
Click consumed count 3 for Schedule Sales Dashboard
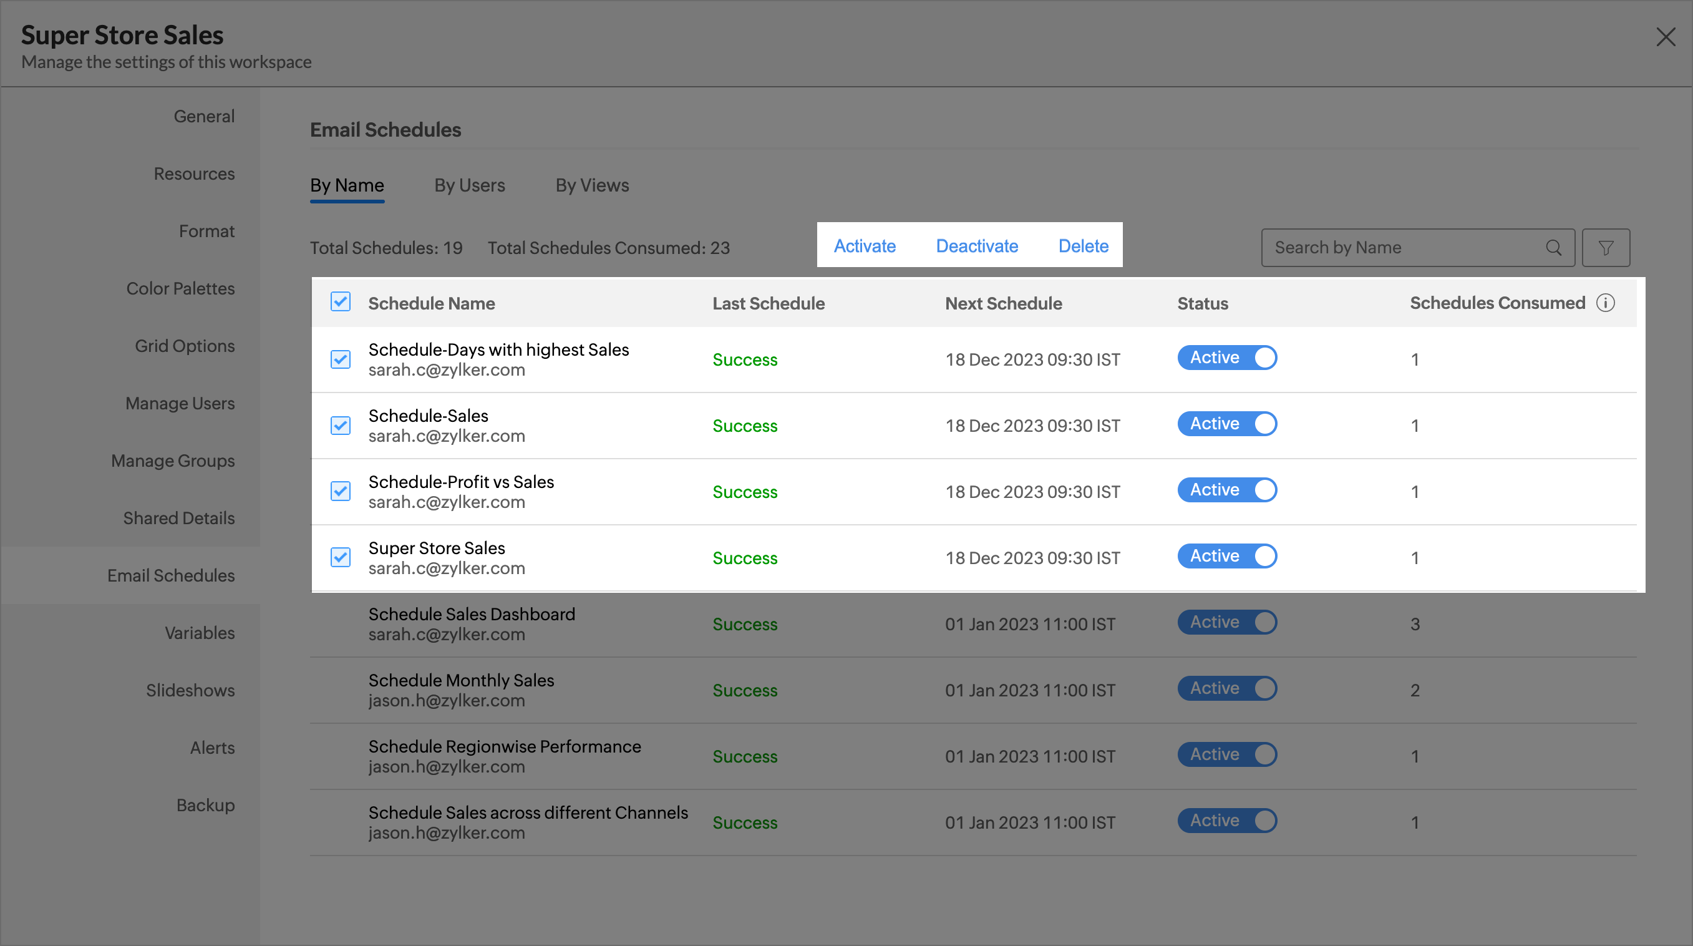click(x=1415, y=624)
